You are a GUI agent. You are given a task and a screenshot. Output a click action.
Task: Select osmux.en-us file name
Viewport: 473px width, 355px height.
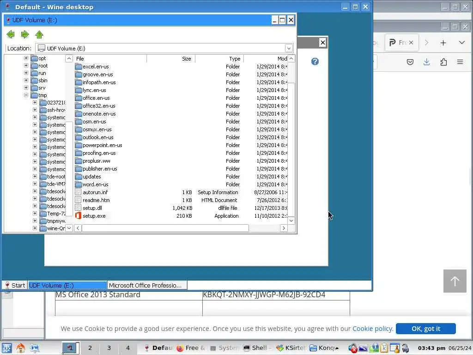(97, 129)
